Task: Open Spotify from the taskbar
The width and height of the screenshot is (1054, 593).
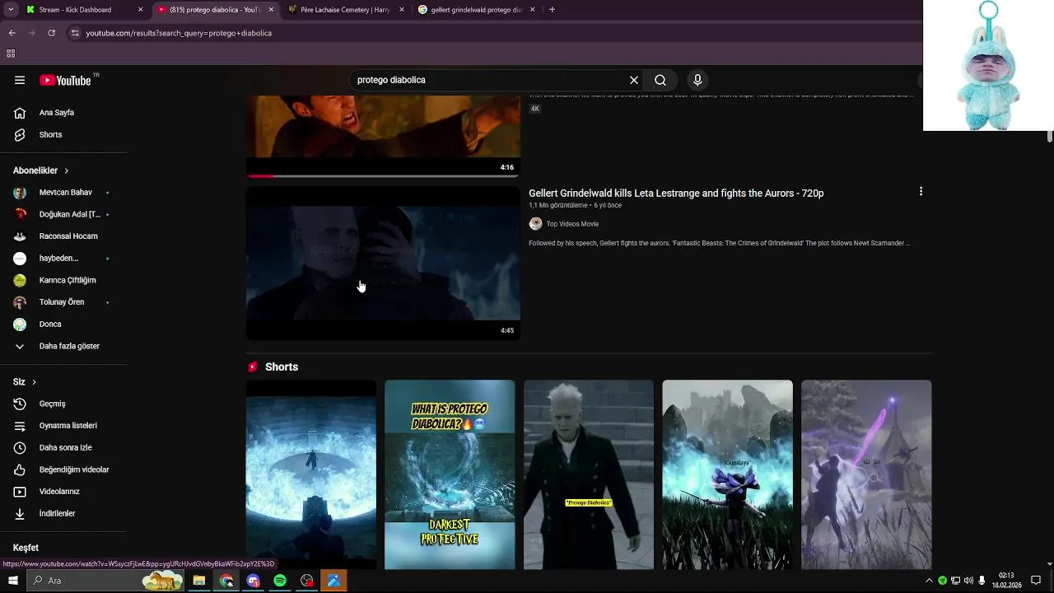Action: 280,581
